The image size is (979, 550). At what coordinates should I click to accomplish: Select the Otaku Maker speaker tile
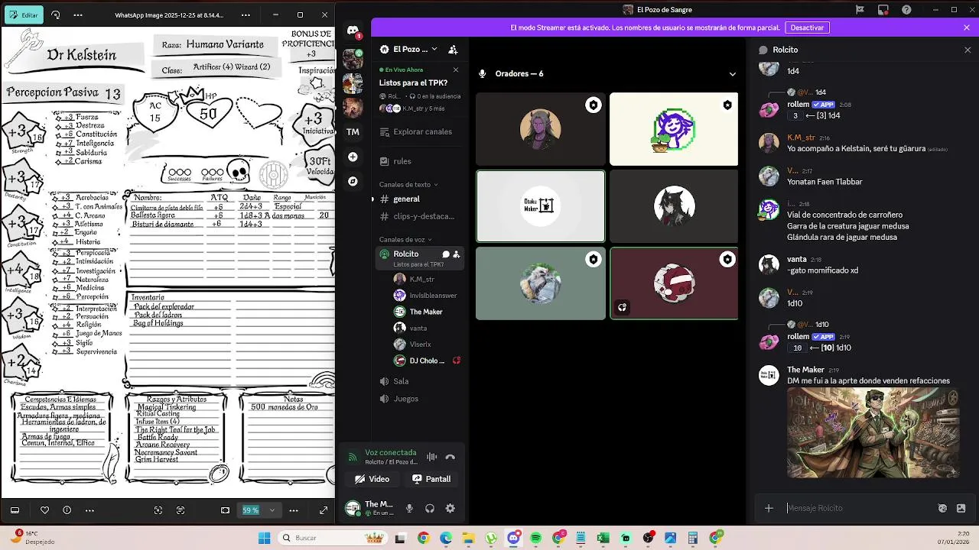(x=540, y=205)
